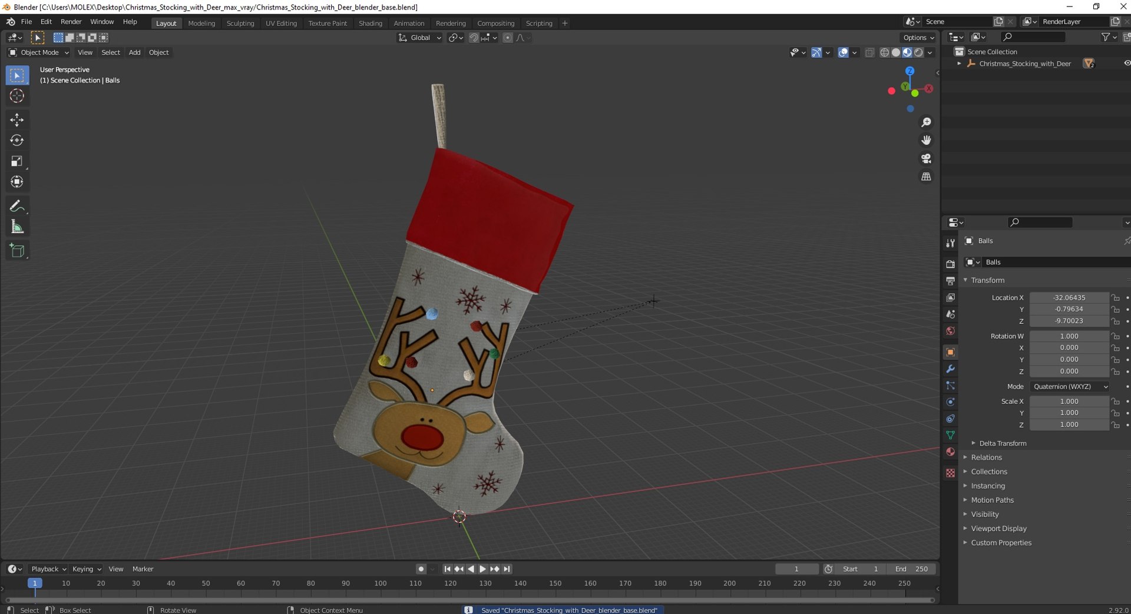1131x614 pixels.
Task: Open the View Layer properties tab
Action: pos(950,298)
